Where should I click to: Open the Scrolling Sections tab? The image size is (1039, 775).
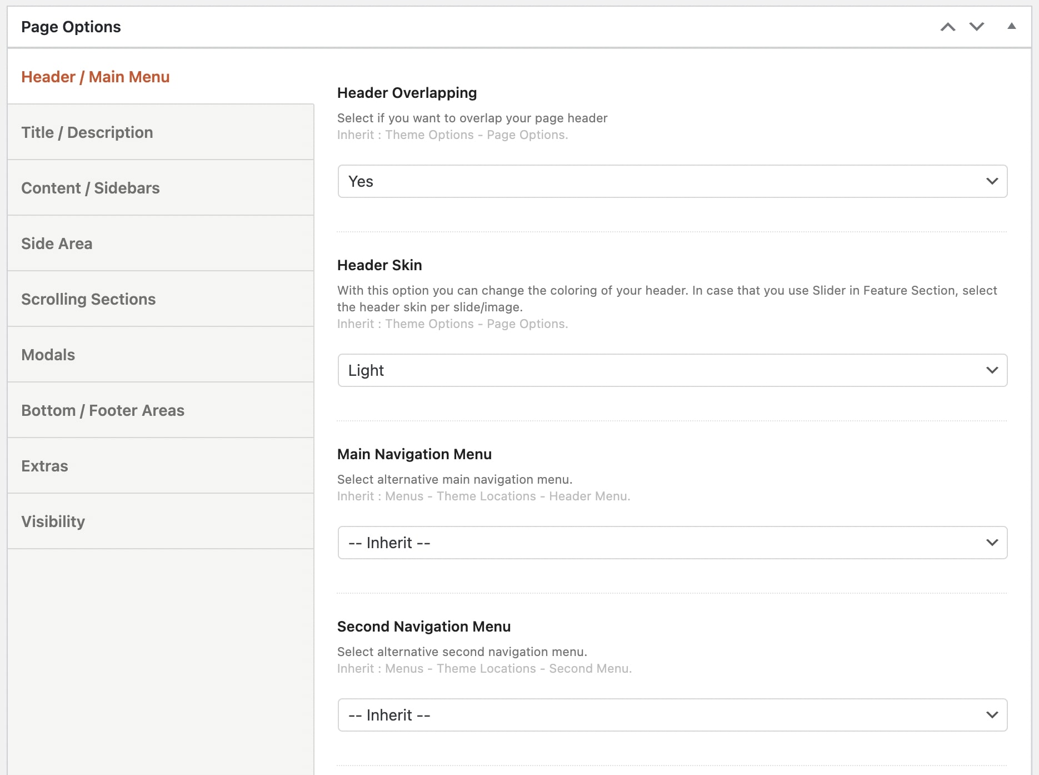coord(88,299)
